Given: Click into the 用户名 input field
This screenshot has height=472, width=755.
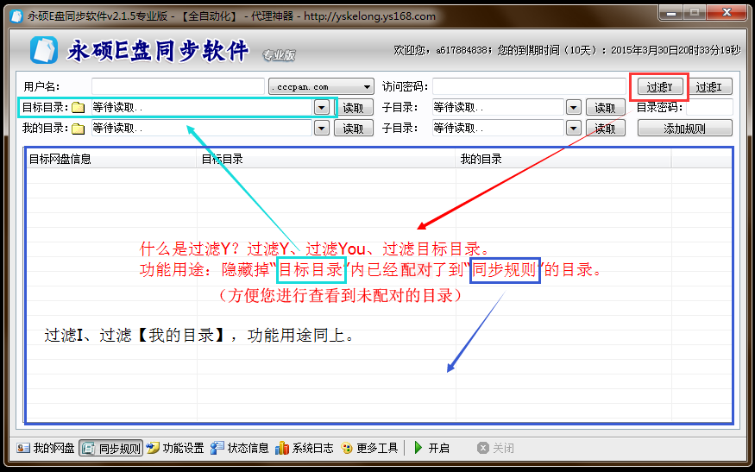Looking at the screenshot, I should click(178, 87).
